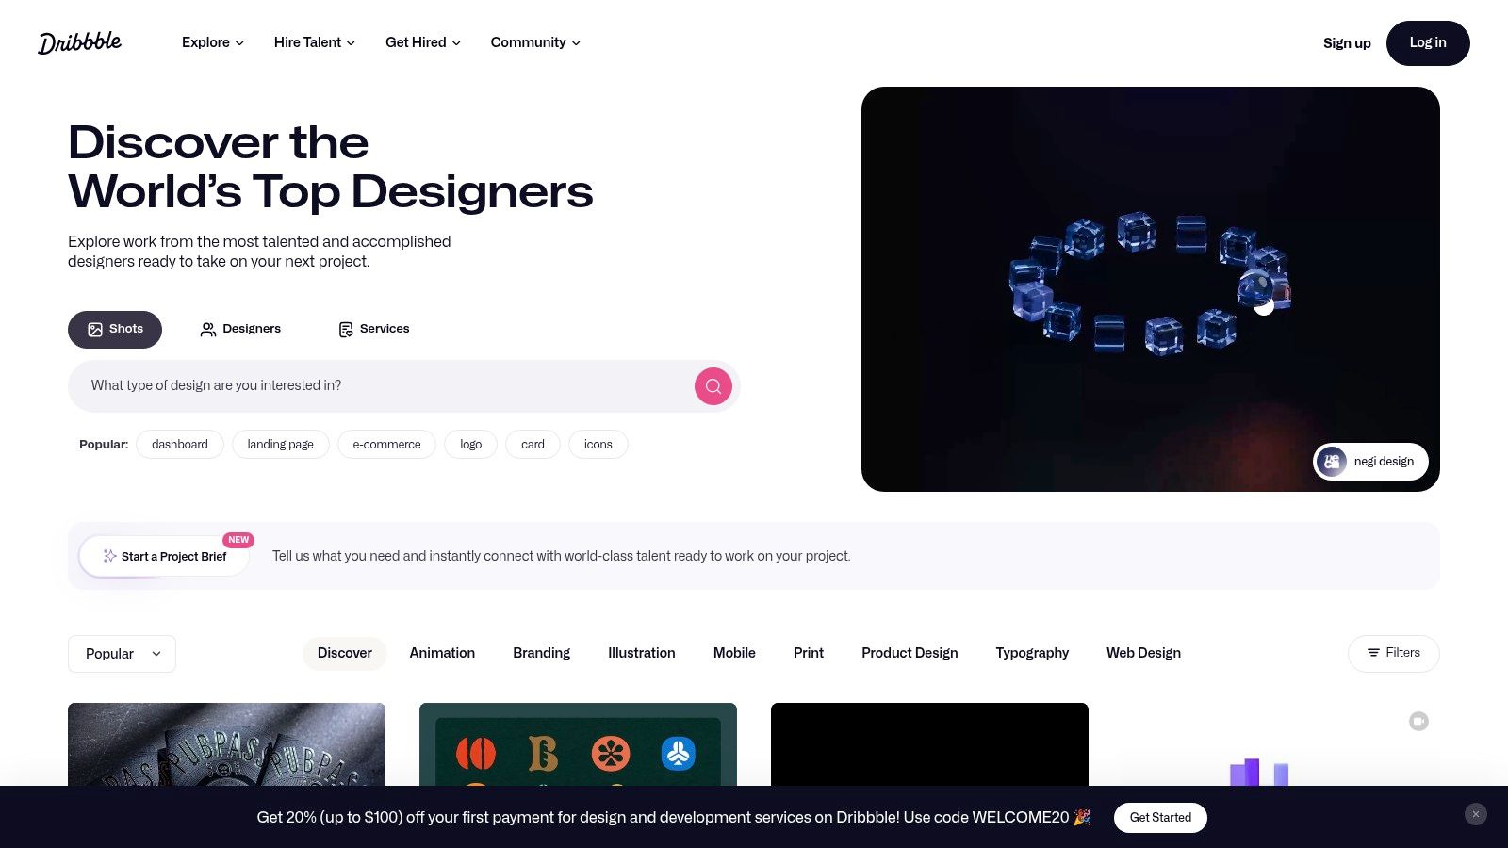This screenshot has height=848, width=1508.
Task: Click the Dribbble logo
Action: click(x=80, y=42)
